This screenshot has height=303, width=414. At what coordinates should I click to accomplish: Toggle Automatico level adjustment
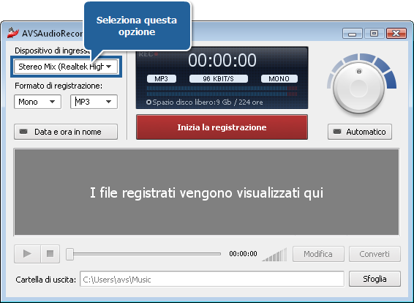(360, 132)
